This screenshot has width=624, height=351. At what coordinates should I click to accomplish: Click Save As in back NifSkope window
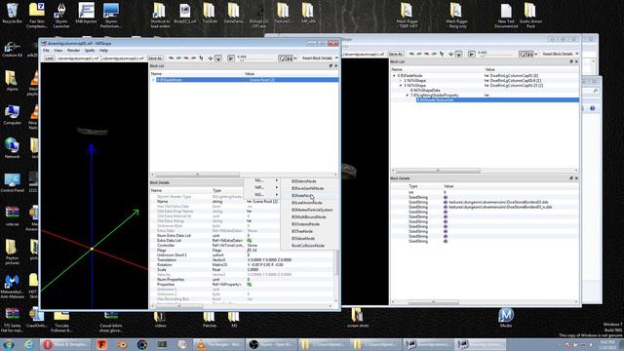point(395,54)
